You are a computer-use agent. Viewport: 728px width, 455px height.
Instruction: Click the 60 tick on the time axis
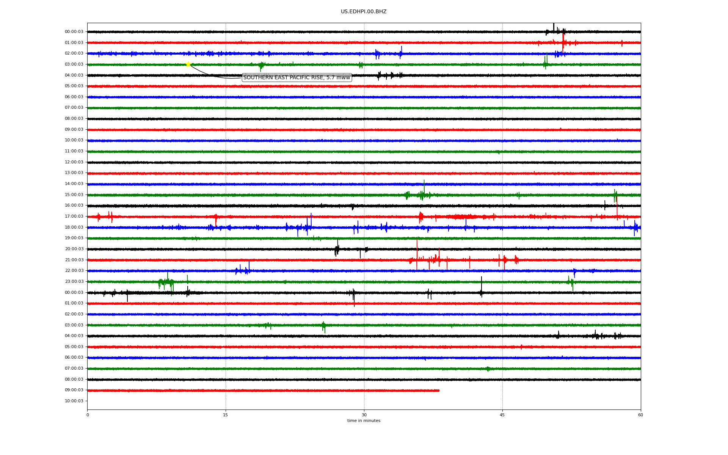coord(640,415)
